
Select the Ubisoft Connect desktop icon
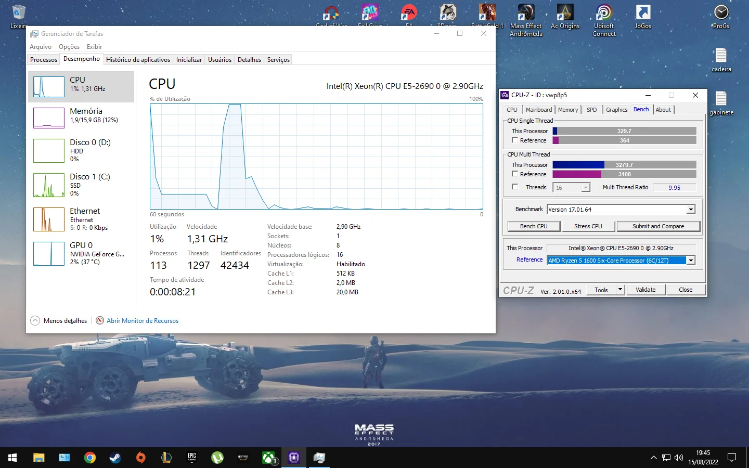(604, 20)
